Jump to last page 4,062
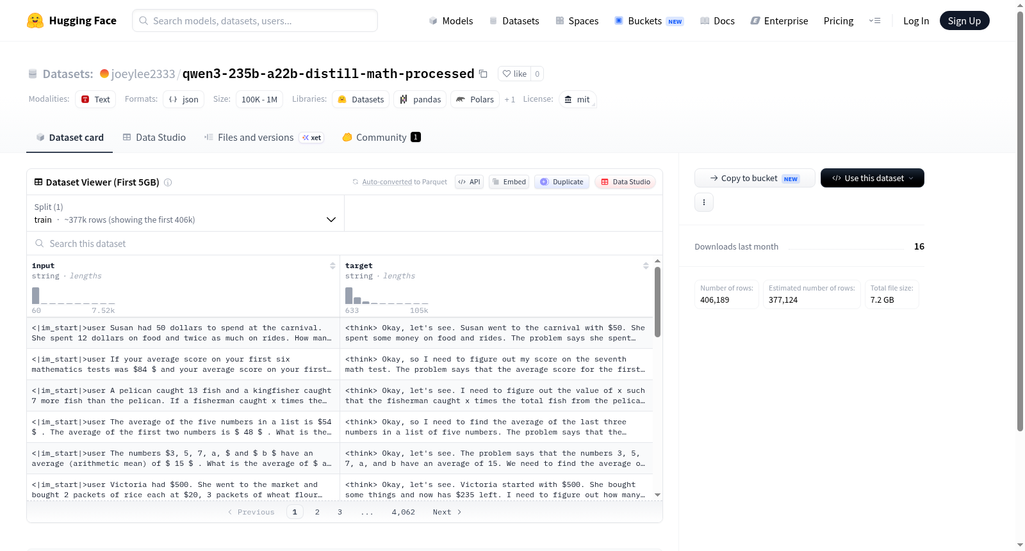Viewport: 1025px width, 551px height. pos(404,512)
